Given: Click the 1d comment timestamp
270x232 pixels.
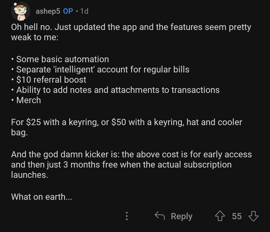Looking at the screenshot, I should coord(84,11).
